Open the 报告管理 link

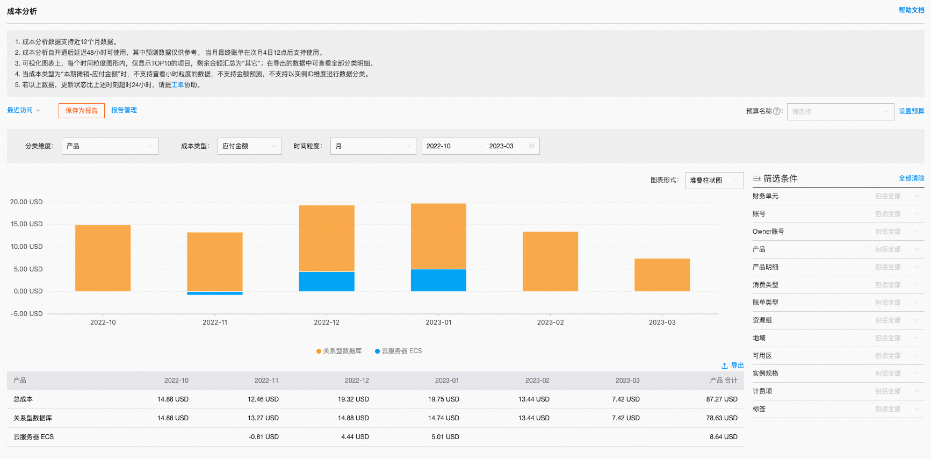pyautogui.click(x=124, y=110)
